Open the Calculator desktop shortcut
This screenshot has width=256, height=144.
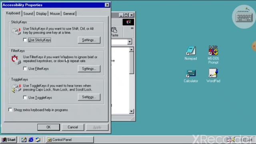click(x=191, y=76)
